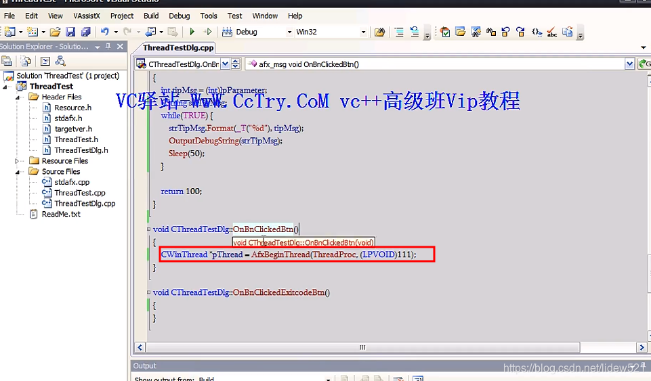Select stdafx.cpp under Source Files
Viewport: 651px width, 381px height.
click(72, 182)
